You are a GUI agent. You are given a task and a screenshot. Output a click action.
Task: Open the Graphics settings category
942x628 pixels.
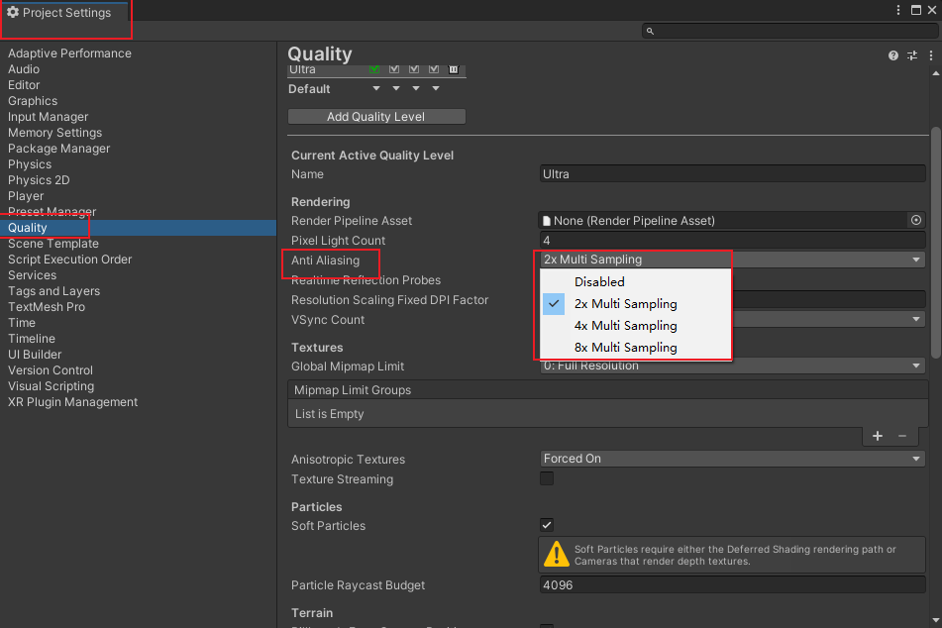pos(33,101)
